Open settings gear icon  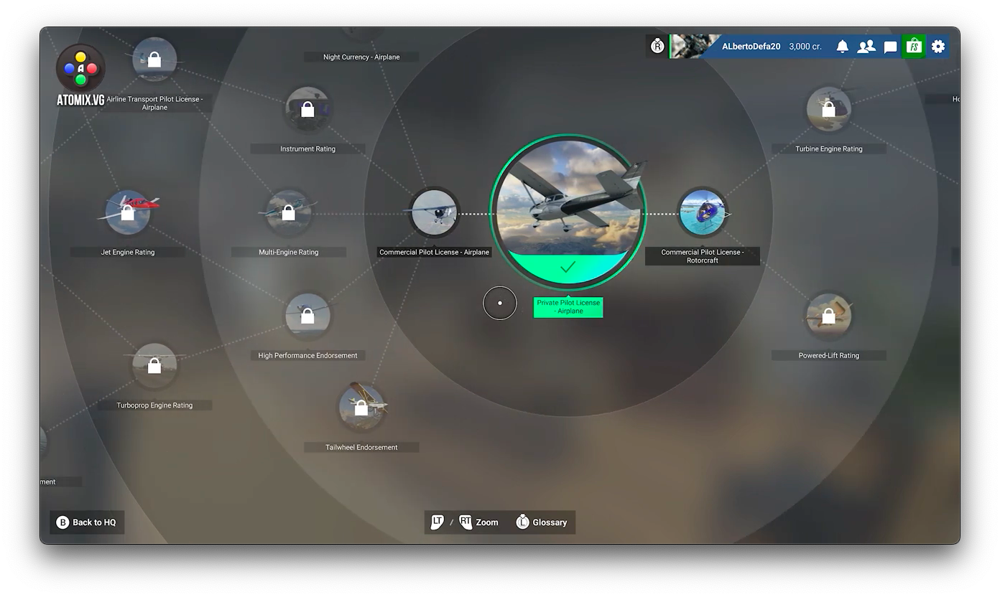pos(938,47)
